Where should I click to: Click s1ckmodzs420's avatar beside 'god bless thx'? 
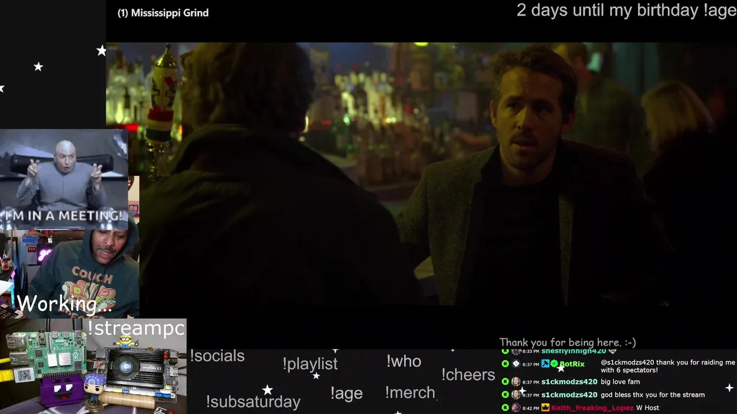click(516, 395)
